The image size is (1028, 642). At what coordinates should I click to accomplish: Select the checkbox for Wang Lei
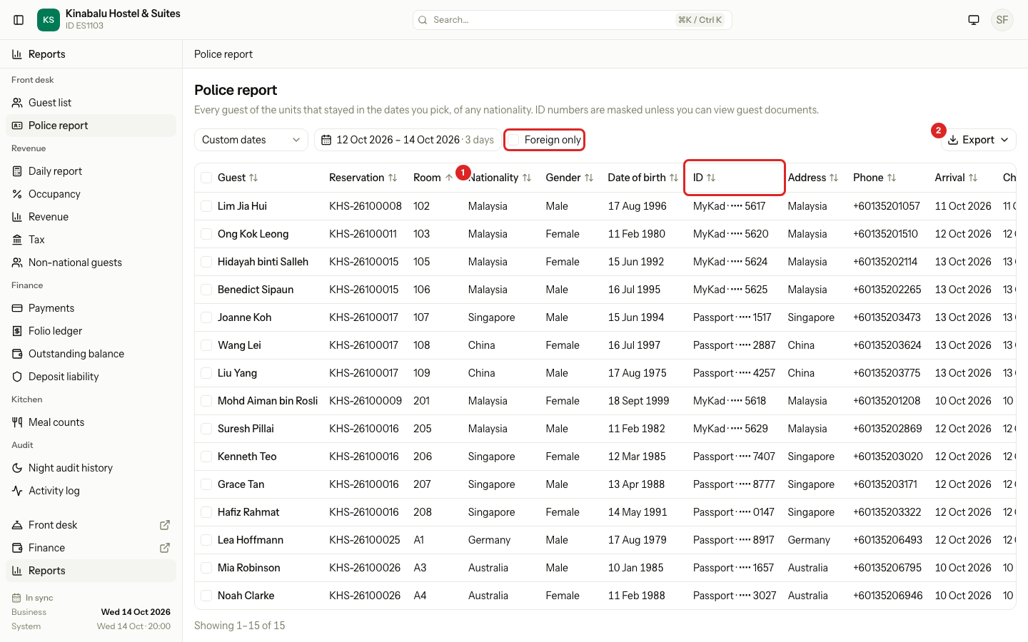[206, 345]
